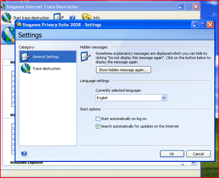219x178 pixels.
Task: Click the Category: label
Action: click(27, 47)
